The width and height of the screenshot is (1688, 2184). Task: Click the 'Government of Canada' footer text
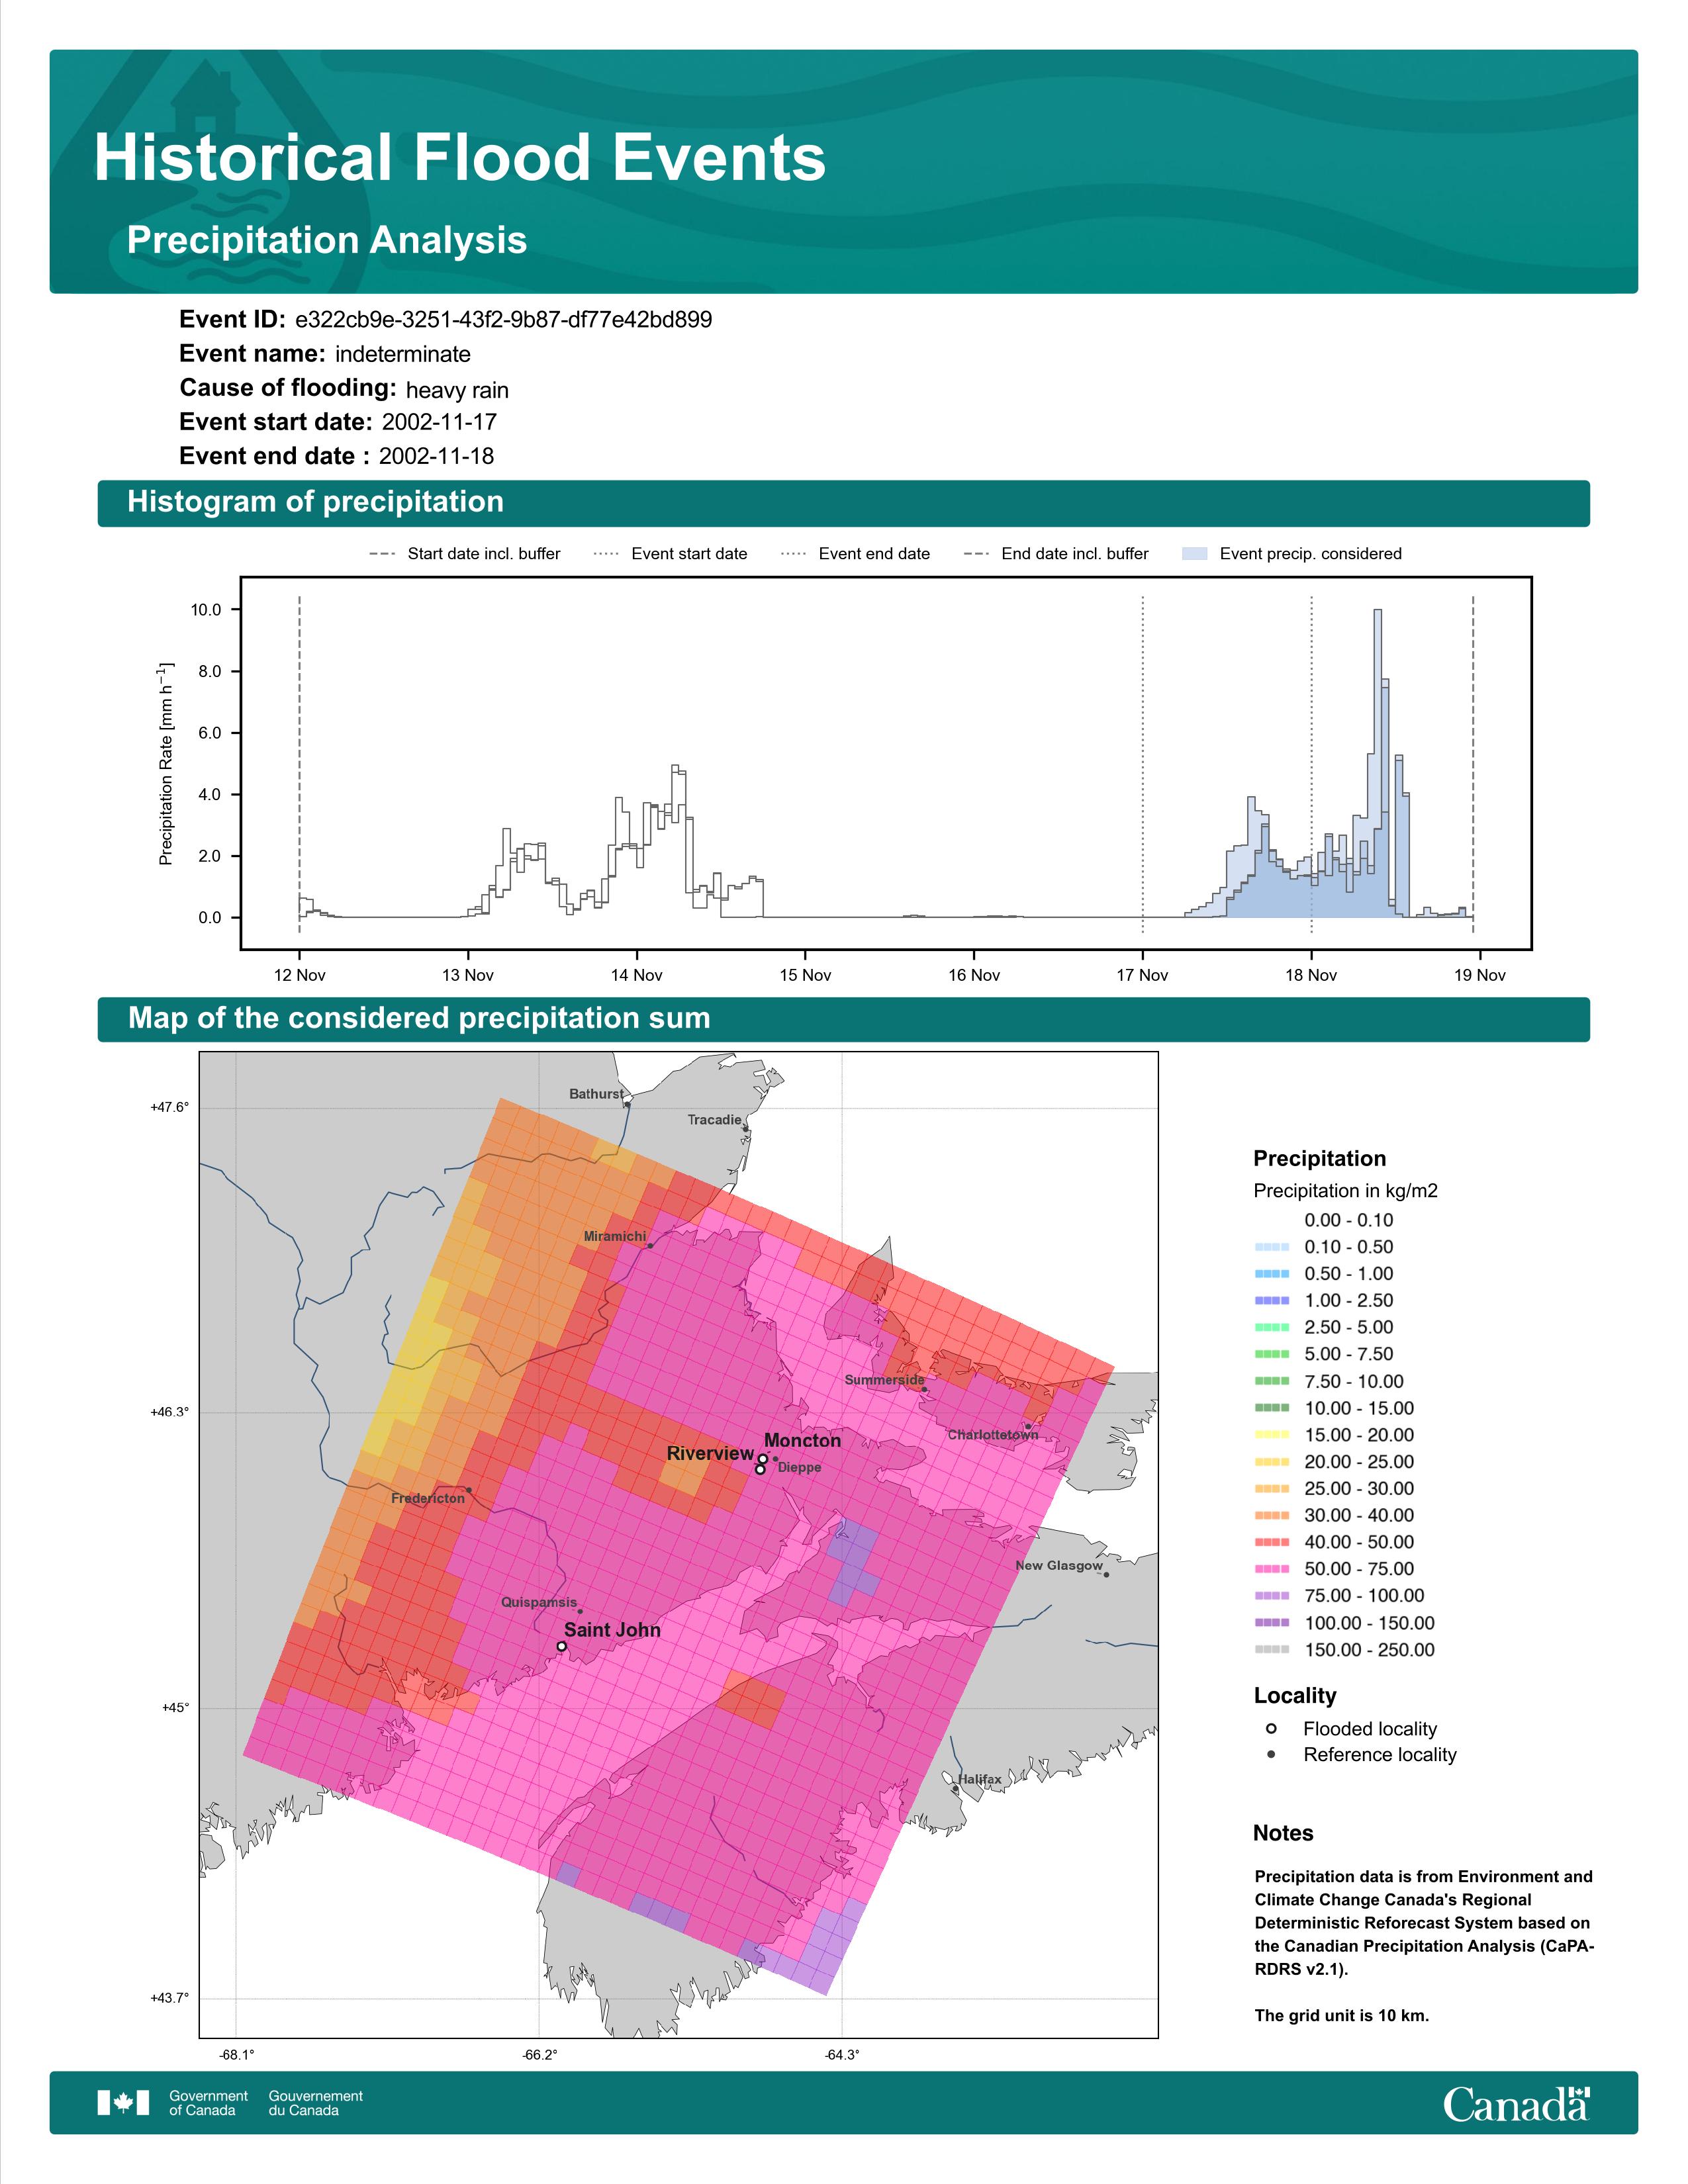point(208,2103)
